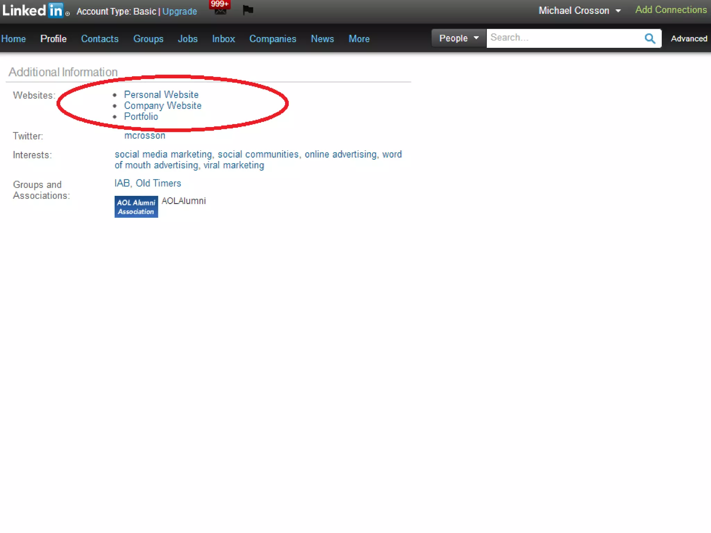The image size is (711, 533).
Task: Select the Old Timers group link
Action: point(158,183)
